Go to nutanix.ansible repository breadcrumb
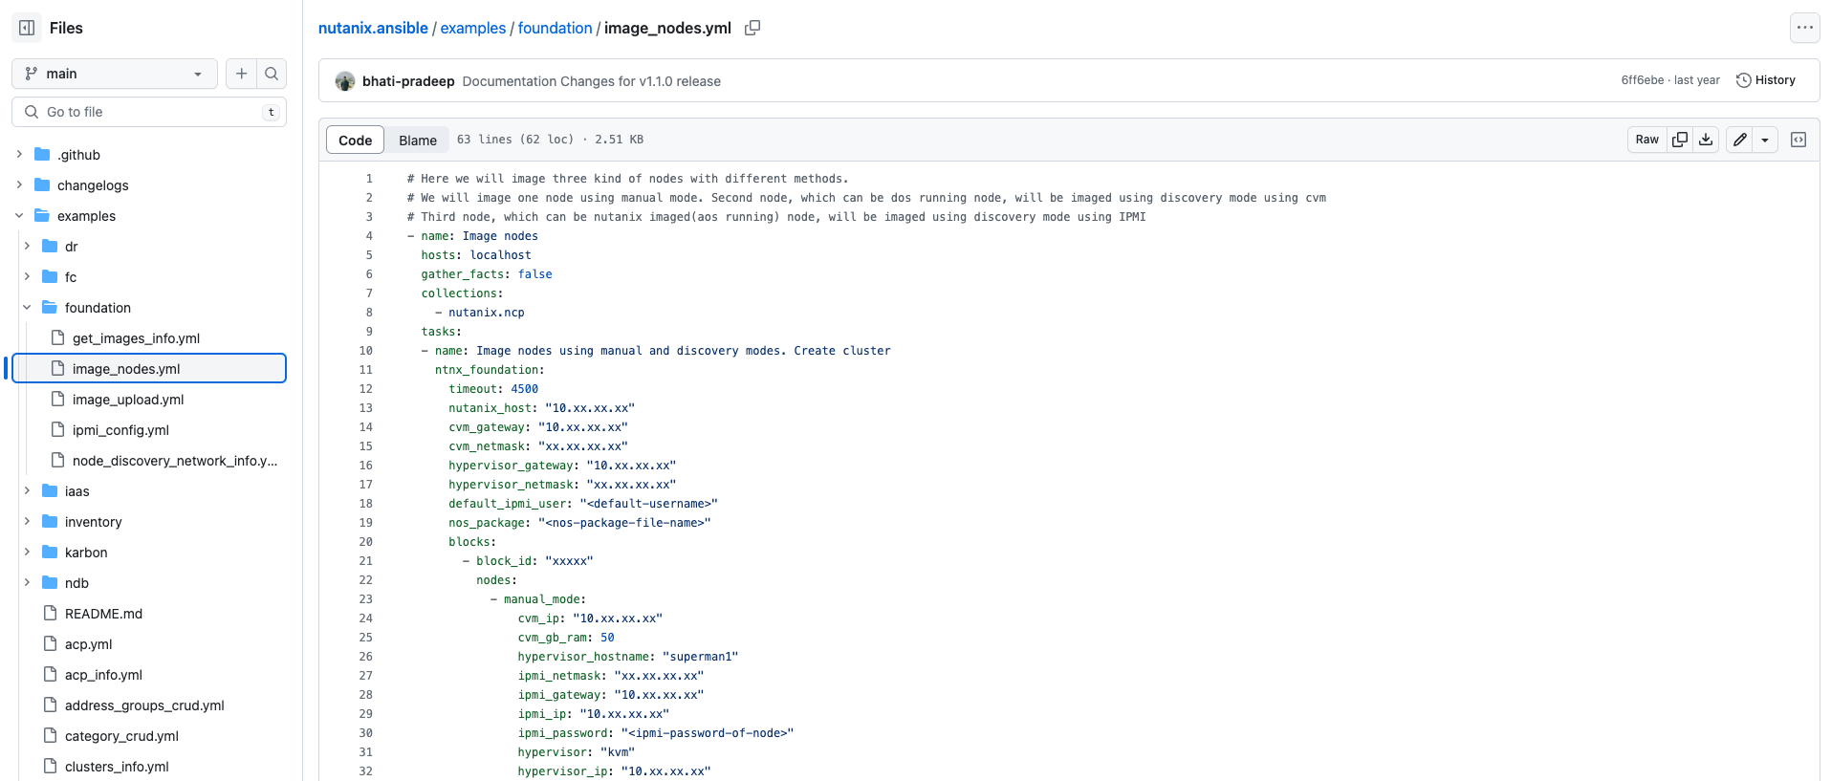The image size is (1831, 781). pyautogui.click(x=373, y=28)
